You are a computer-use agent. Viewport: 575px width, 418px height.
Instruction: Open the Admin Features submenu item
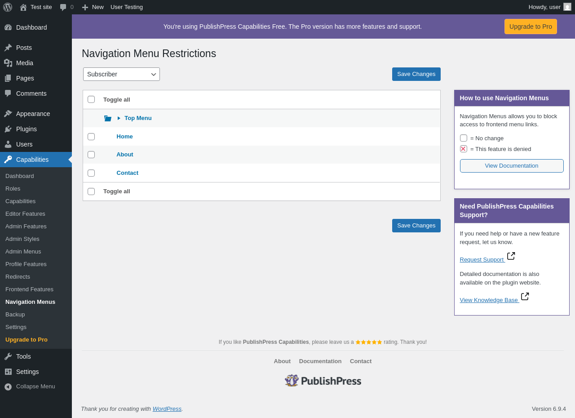coord(26,226)
